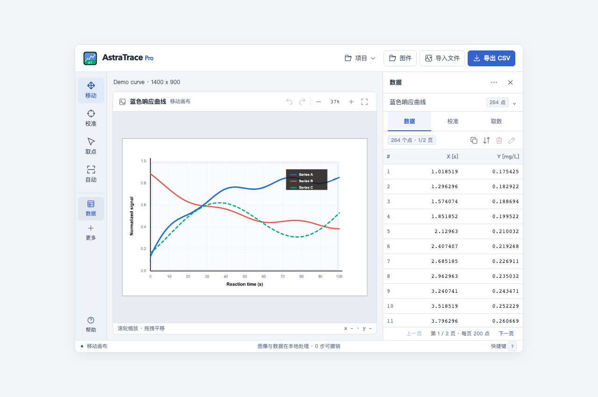The height and width of the screenshot is (397, 598).
Task: Select the table cell 1.018519
Action: (x=445, y=171)
